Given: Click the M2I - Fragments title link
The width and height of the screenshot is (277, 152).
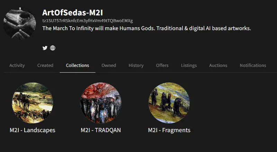Looking at the screenshot, I should 169,130.
